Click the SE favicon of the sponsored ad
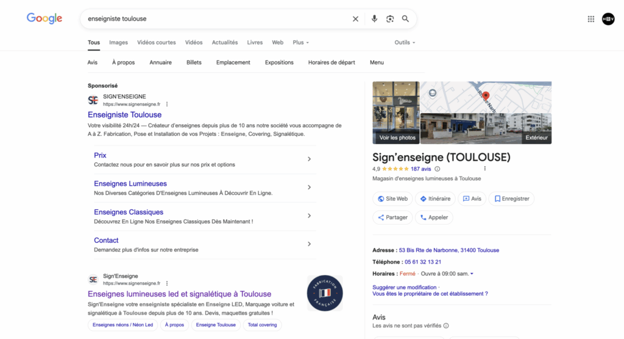The height and width of the screenshot is (339, 624). coord(93,100)
